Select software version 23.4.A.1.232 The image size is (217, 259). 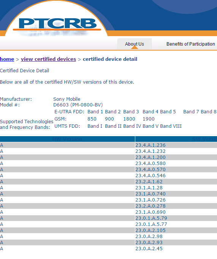point(150,151)
